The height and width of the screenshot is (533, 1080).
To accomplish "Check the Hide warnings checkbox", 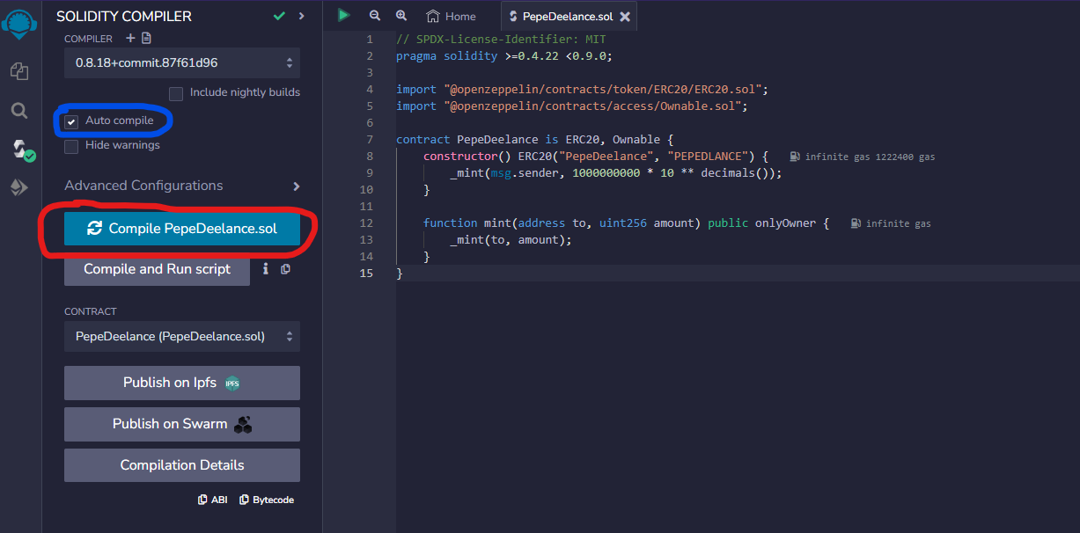I will [71, 146].
